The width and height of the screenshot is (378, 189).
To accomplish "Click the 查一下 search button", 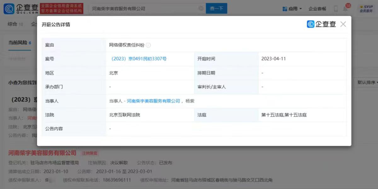I will click(x=216, y=9).
